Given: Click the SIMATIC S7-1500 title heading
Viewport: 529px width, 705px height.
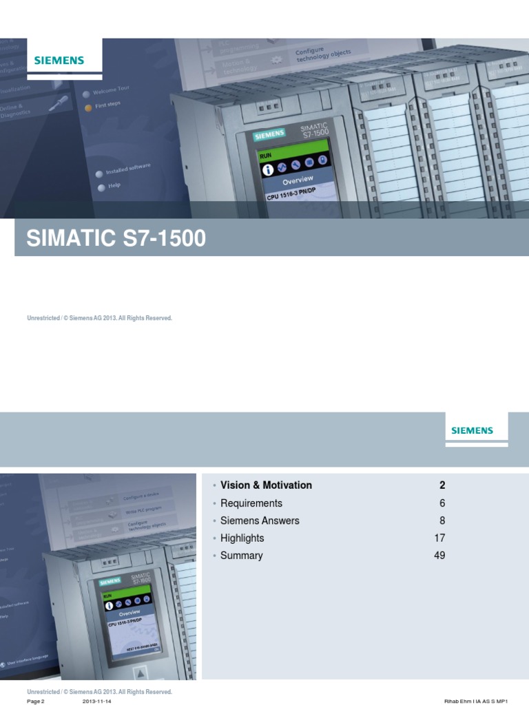Looking at the screenshot, I should tap(116, 238).
